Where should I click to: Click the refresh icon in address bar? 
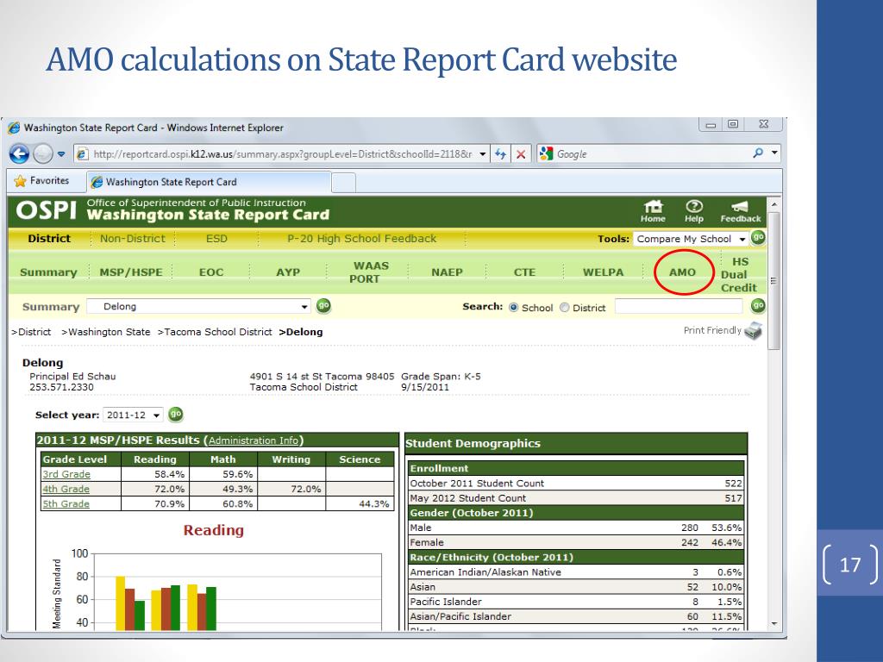coord(500,154)
